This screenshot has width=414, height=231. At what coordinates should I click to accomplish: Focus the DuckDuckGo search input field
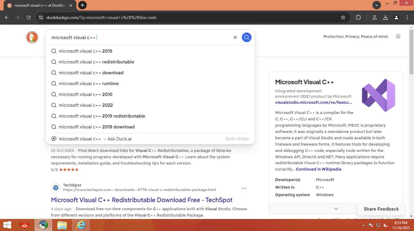[x=140, y=37]
